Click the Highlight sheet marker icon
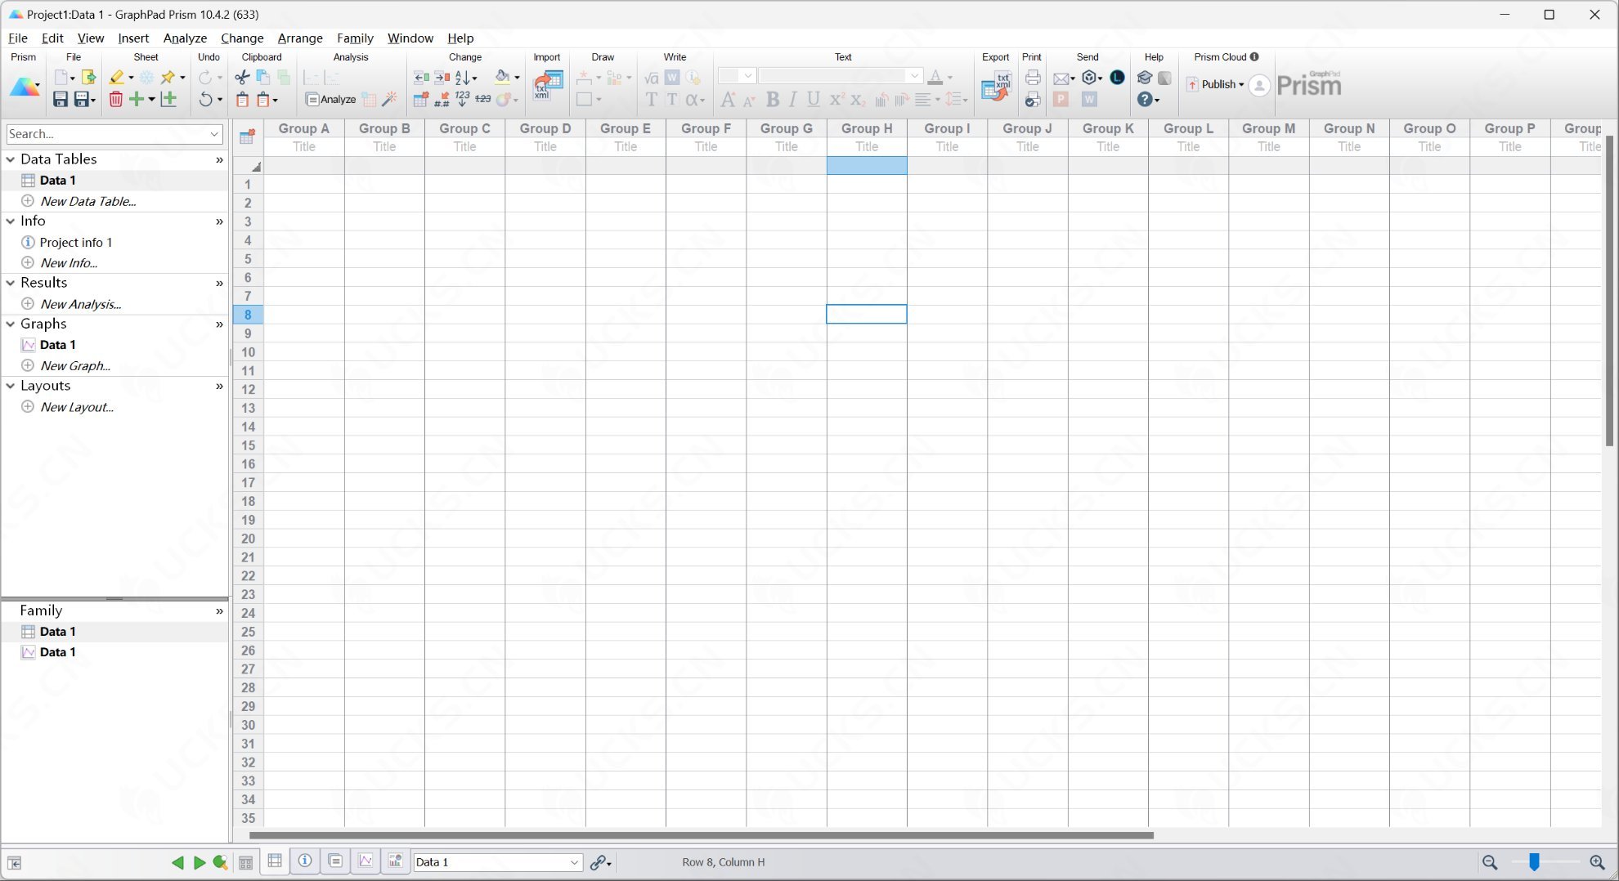The width and height of the screenshot is (1619, 881). 117,78
